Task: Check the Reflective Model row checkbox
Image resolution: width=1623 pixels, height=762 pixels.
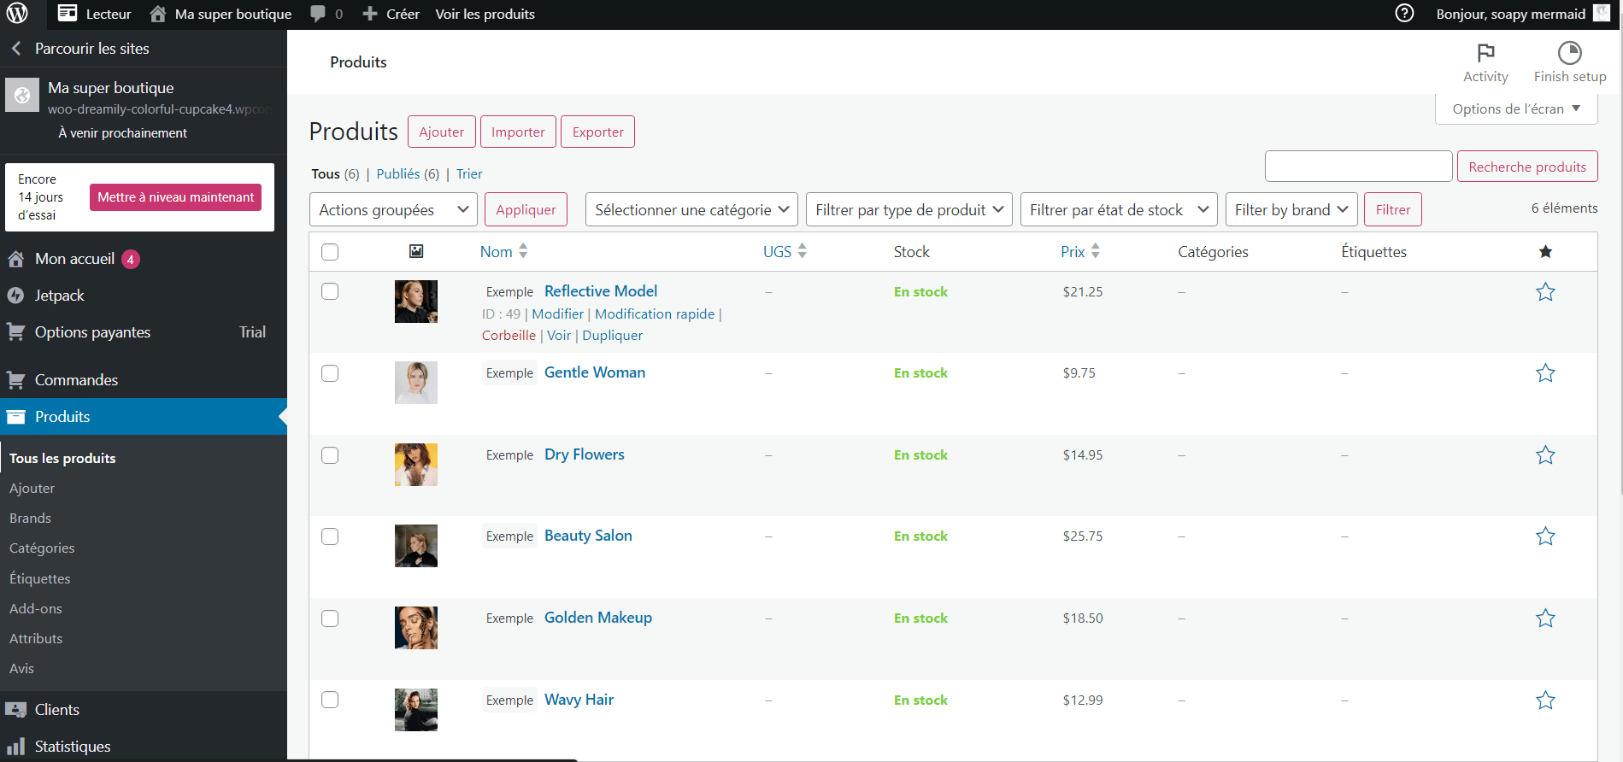Action: (x=330, y=291)
